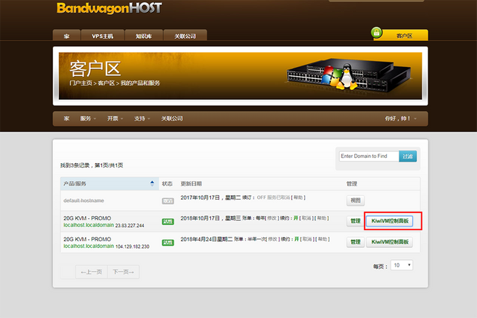Click the blue 过滤 filter button
This screenshot has width=477, height=318.
coord(408,156)
